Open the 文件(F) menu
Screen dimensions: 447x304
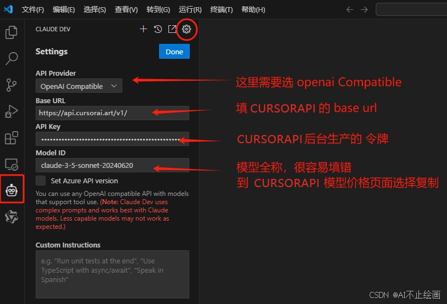tap(33, 10)
